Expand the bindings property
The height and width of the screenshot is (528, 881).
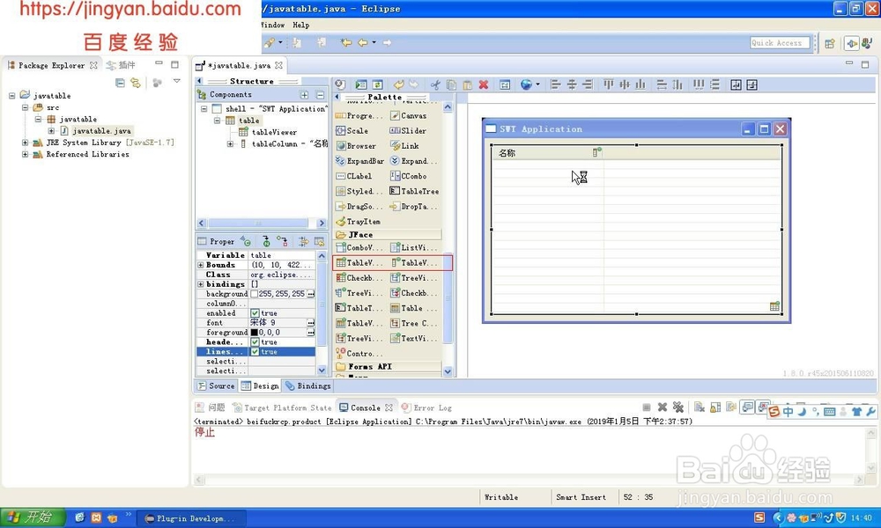(201, 284)
